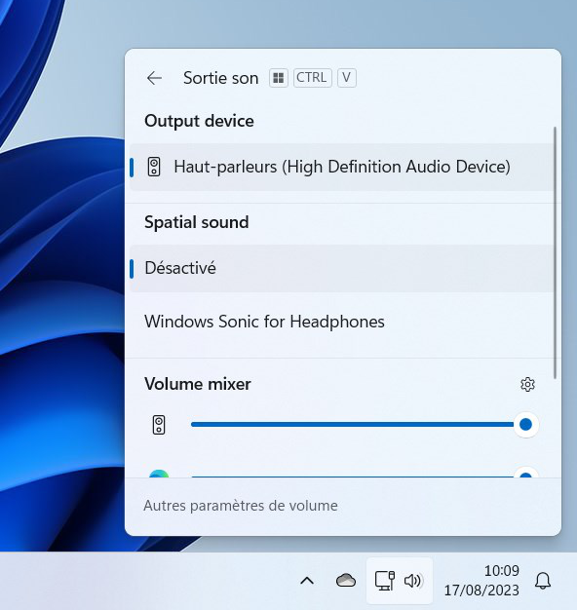Click the volume speaker icon in taskbar
The height and width of the screenshot is (610, 577).
pos(413,581)
